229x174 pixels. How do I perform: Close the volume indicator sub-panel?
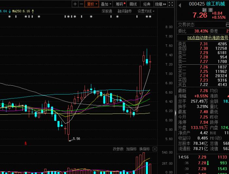[x=155, y=149]
